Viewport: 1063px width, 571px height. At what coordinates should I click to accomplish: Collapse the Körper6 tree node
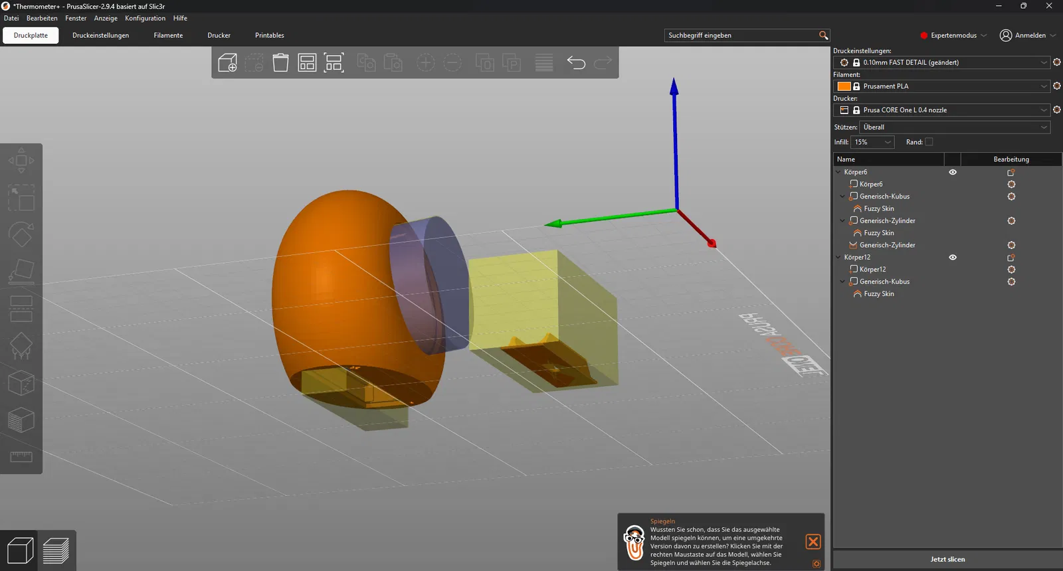(838, 172)
